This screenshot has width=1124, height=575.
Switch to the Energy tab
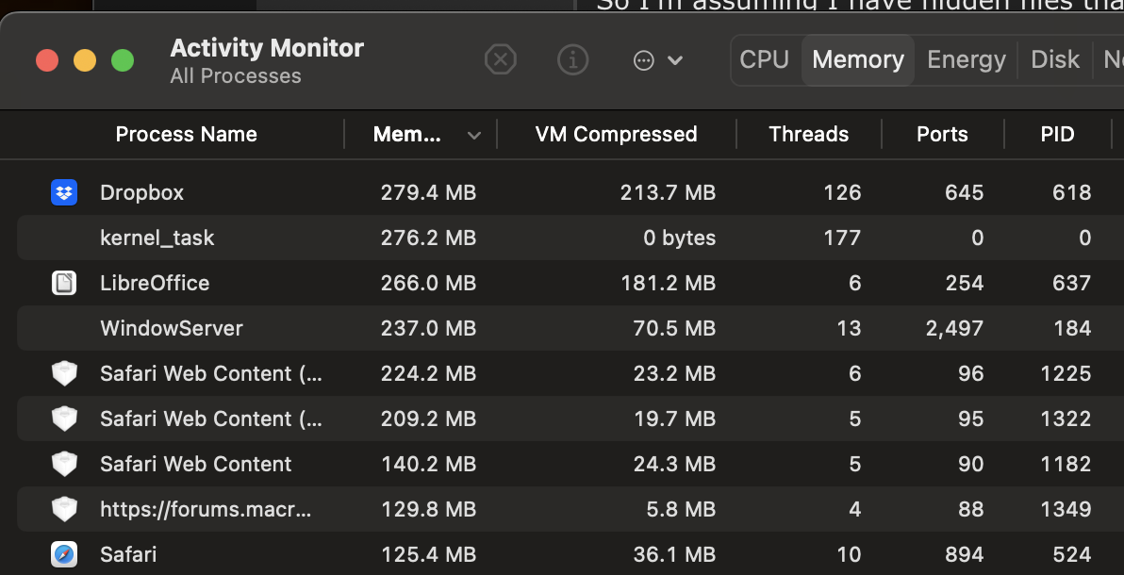click(967, 60)
